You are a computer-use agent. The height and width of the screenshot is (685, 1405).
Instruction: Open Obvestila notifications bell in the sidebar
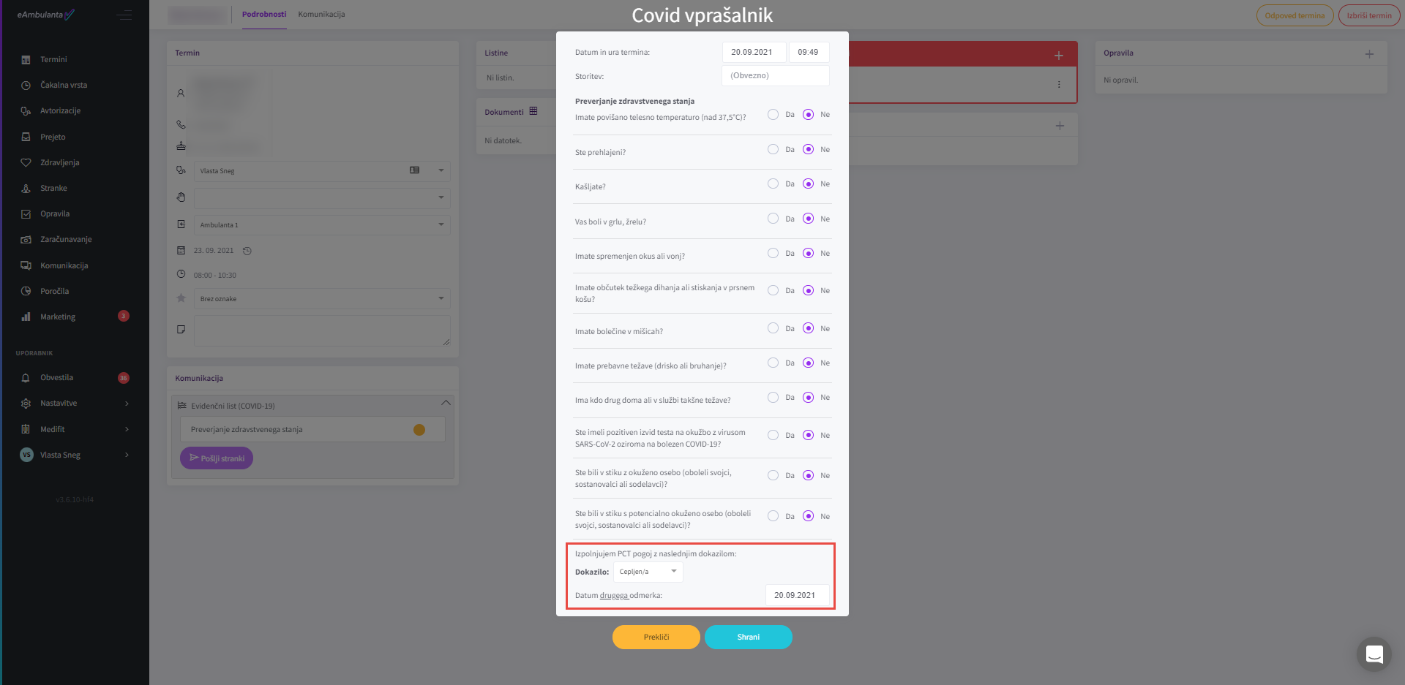[x=26, y=378]
